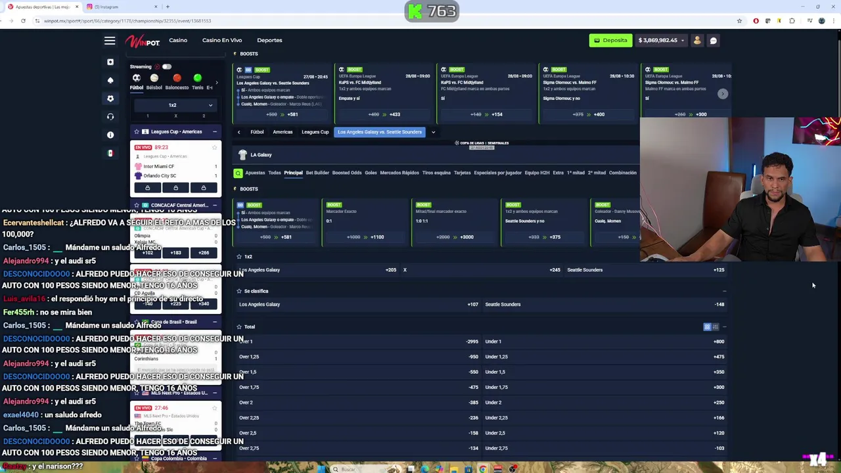Select the Fútbol sport icon
This screenshot has width=841, height=473.
pos(137,81)
